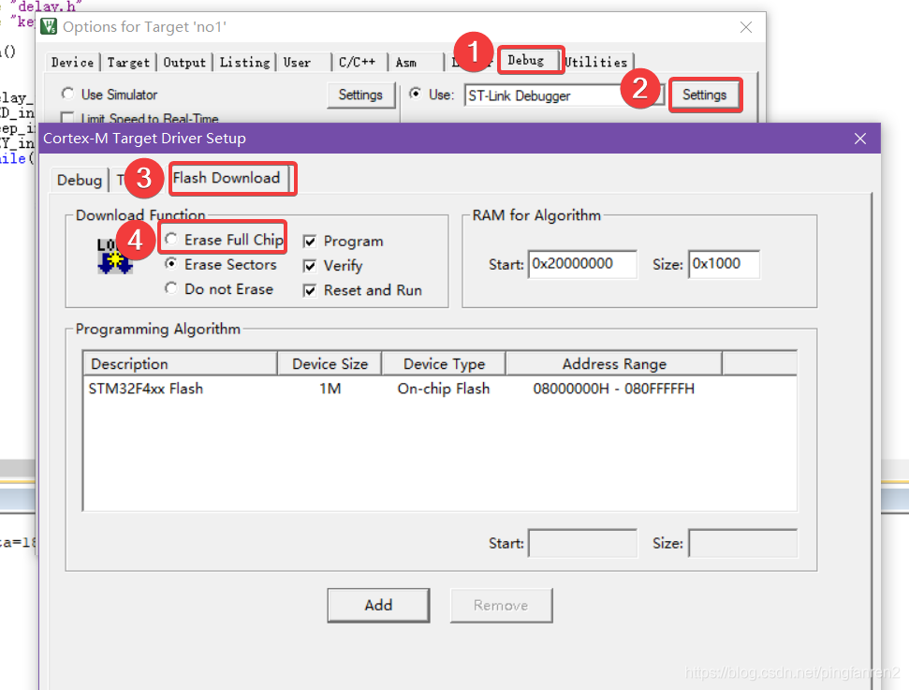Open the Device tab in Options window

coord(72,62)
